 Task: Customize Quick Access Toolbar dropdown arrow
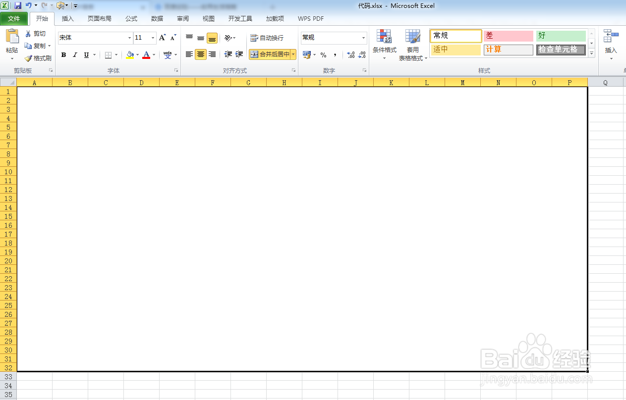pos(75,6)
